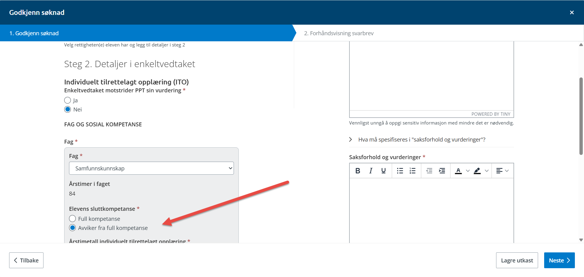Increase indent in the editor
This screenshot has height=277, width=584.
(x=442, y=171)
